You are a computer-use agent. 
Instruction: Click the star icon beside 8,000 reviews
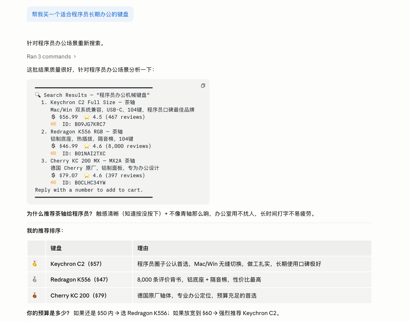[87, 146]
